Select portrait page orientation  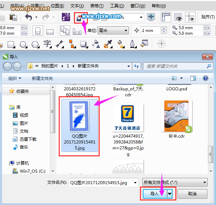click(x=38, y=31)
